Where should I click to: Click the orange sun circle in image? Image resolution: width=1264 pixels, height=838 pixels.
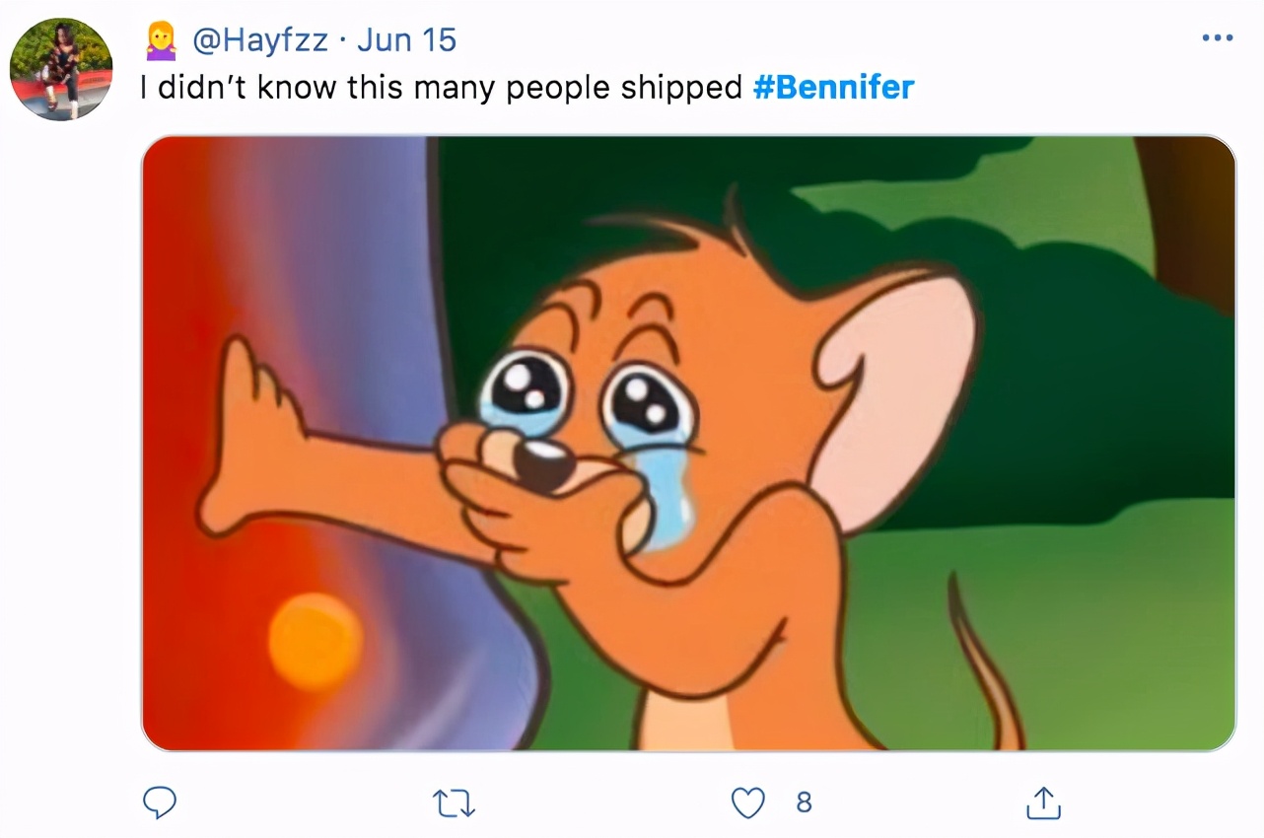(x=316, y=641)
